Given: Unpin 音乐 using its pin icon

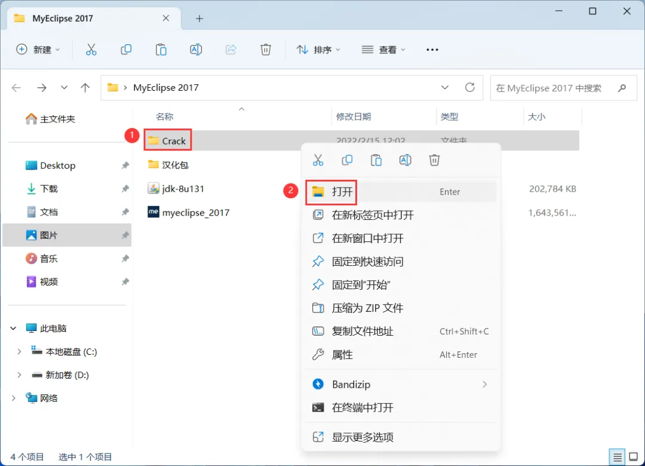Looking at the screenshot, I should 125,259.
